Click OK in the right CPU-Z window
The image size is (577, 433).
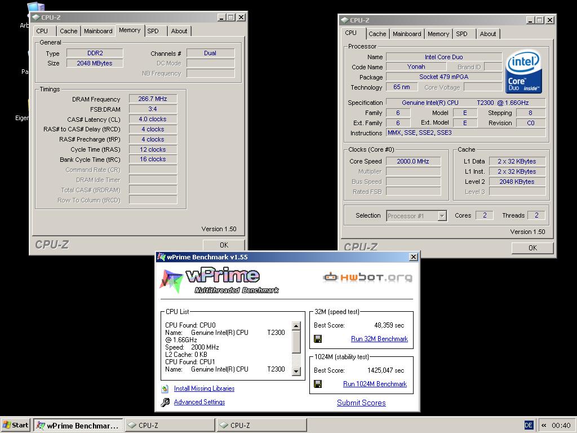click(x=532, y=248)
